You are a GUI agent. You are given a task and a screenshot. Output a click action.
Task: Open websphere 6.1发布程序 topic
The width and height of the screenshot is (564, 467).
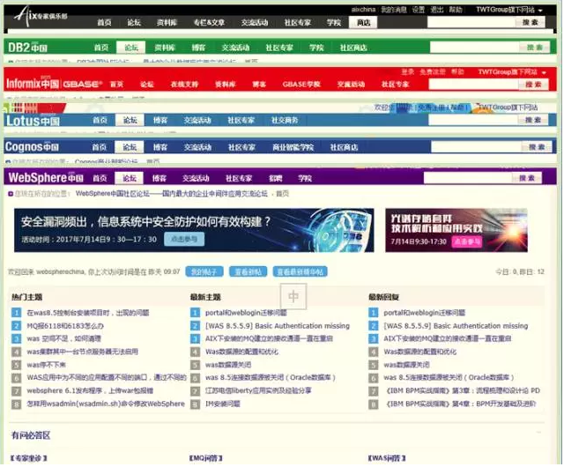[x=90, y=390]
